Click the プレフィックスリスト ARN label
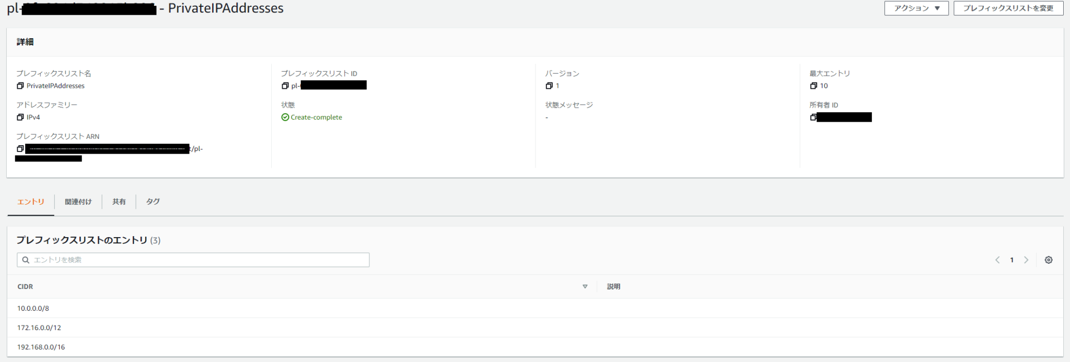The width and height of the screenshot is (1070, 362). [x=58, y=136]
